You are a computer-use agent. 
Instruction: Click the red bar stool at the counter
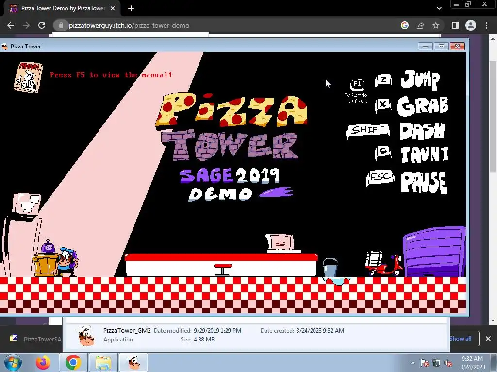[x=223, y=270]
